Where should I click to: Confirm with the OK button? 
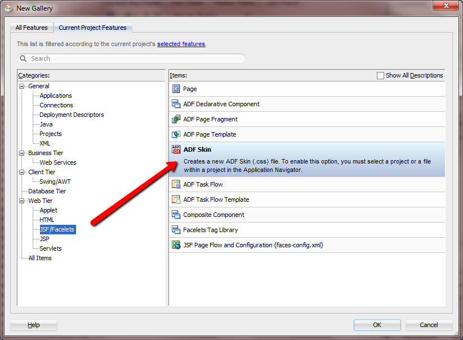point(377,325)
